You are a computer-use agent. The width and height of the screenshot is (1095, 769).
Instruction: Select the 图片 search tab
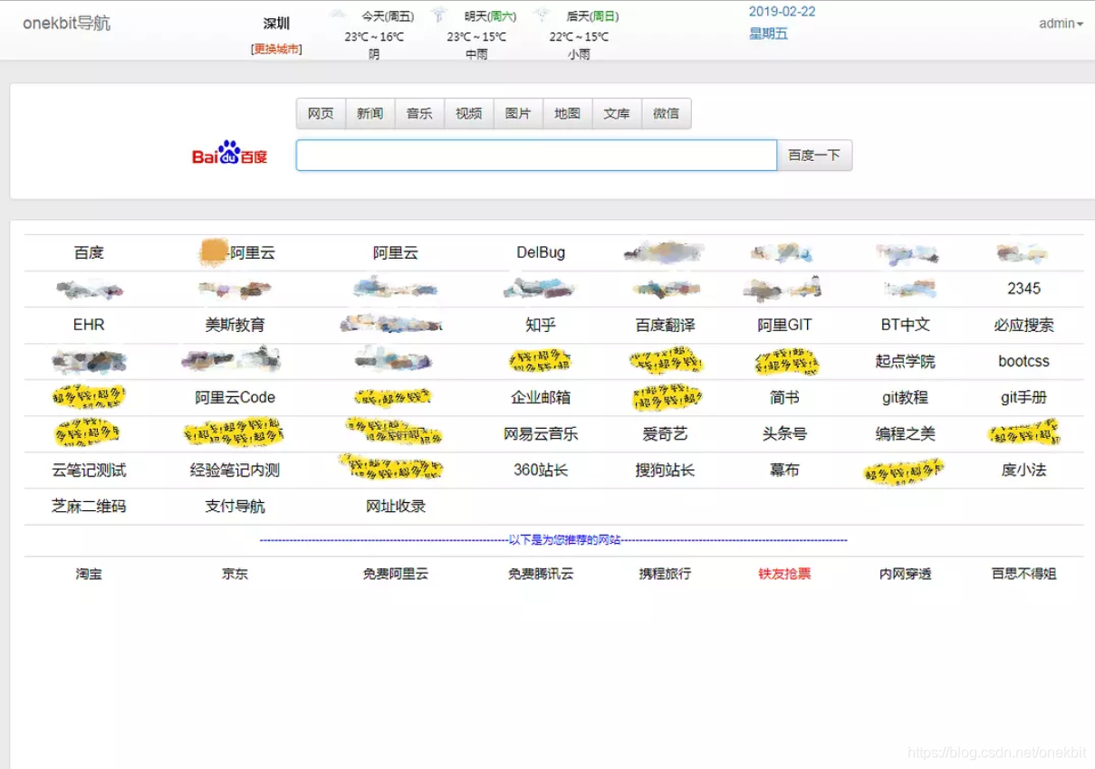pyautogui.click(x=518, y=113)
